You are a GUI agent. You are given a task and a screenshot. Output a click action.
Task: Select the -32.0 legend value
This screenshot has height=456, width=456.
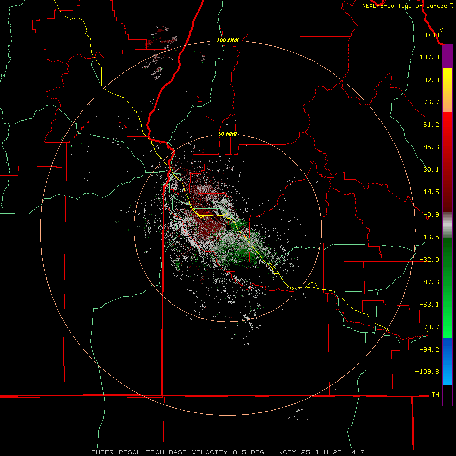click(429, 260)
